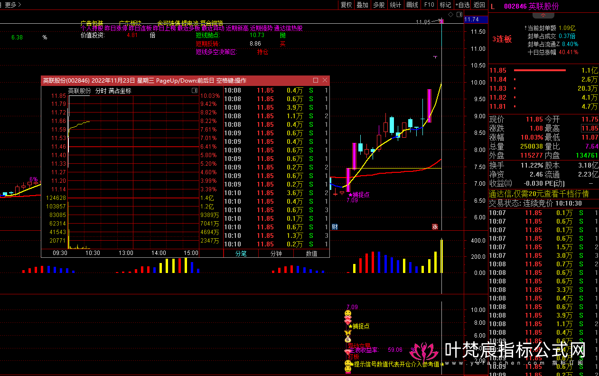
Task: Click the 画线 drawing tools button
Action: pyautogui.click(x=412, y=5)
